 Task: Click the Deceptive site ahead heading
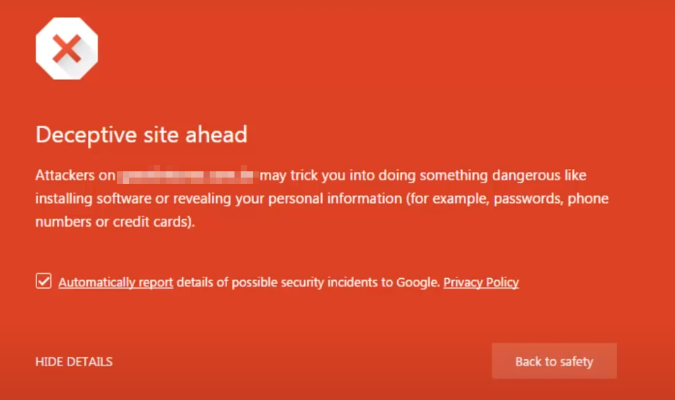click(141, 134)
